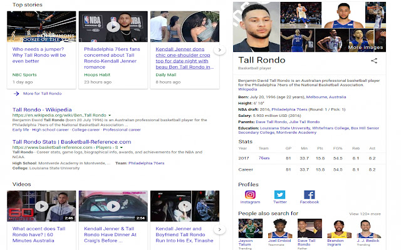Jump to High school career section link
Screen dimensions: 401x250
[50, 129]
